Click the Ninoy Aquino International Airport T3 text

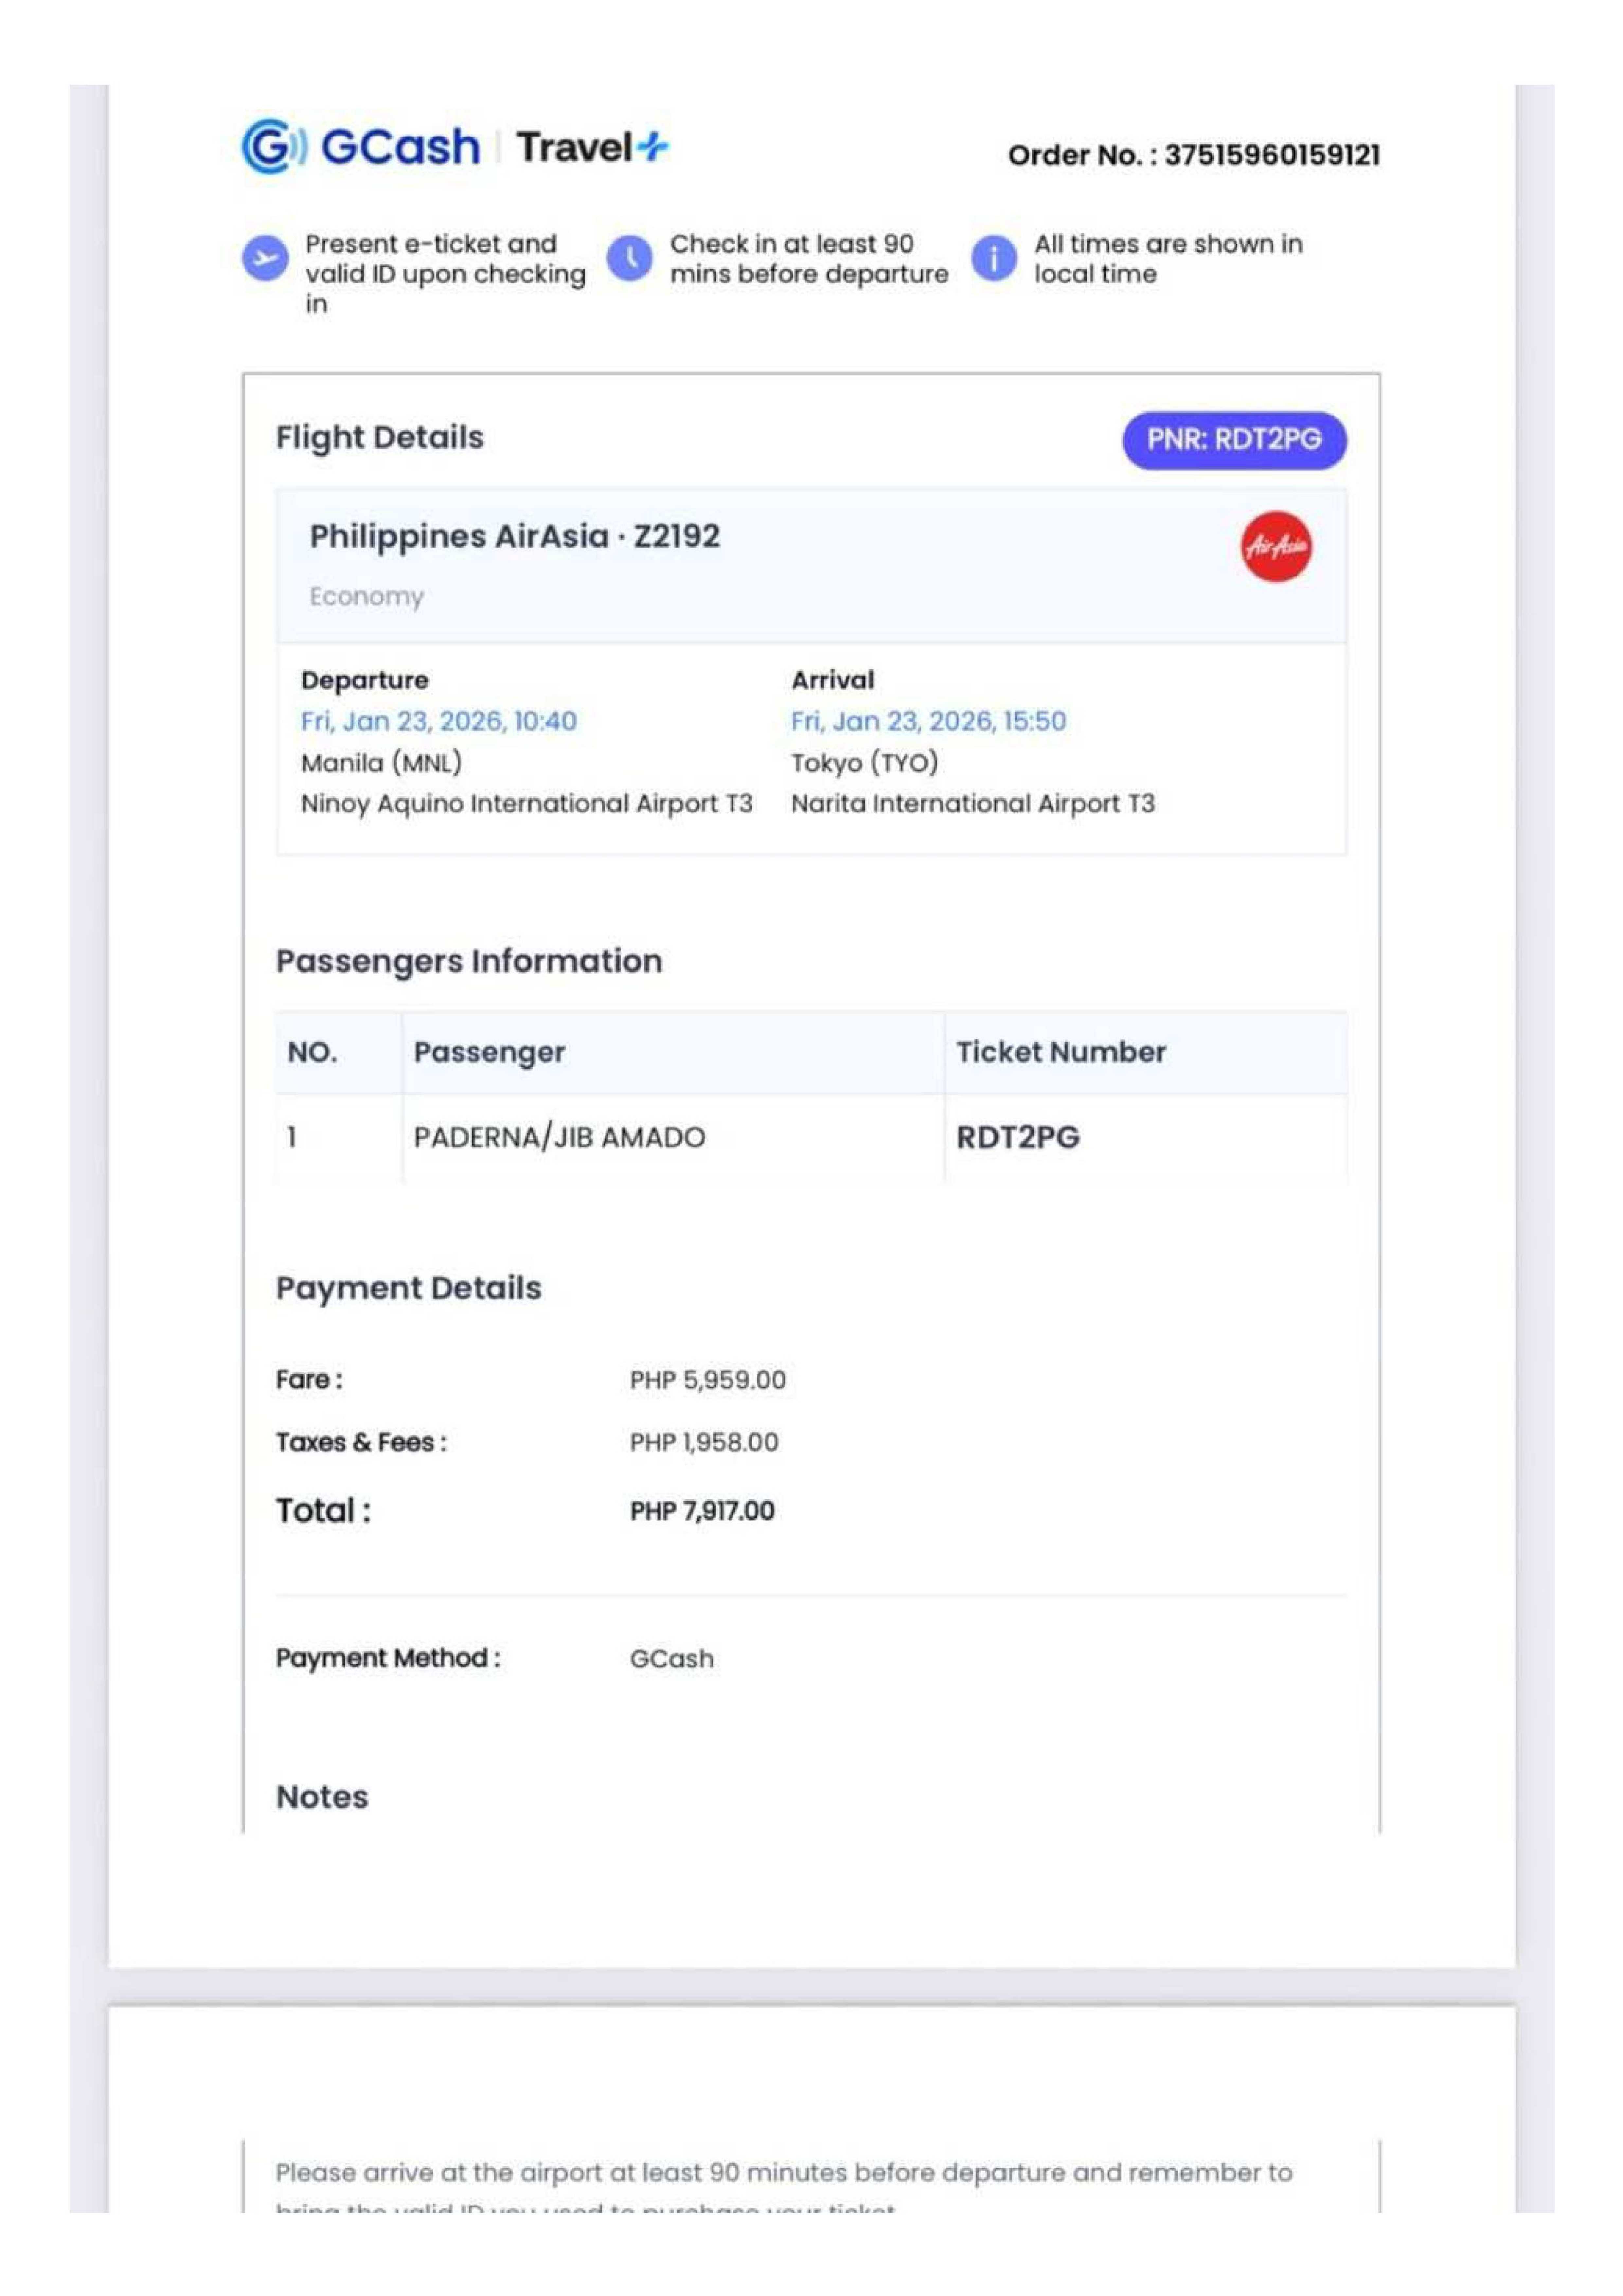coord(526,804)
